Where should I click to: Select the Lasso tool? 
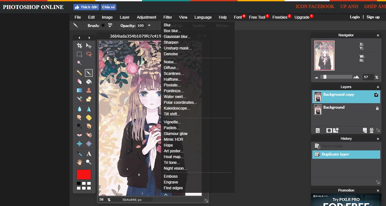pos(89,54)
